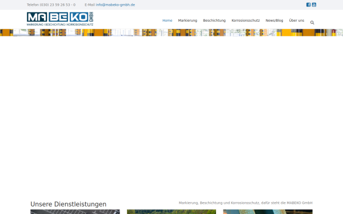
Task: Open the teal corrosion service thumbnail
Action: [x=268, y=212]
